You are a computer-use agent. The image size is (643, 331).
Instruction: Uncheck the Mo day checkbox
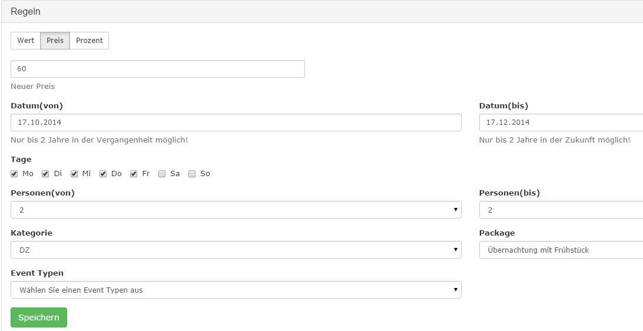(x=14, y=174)
